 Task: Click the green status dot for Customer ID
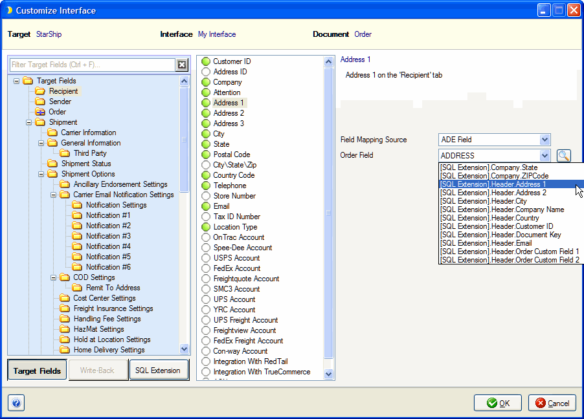click(206, 61)
